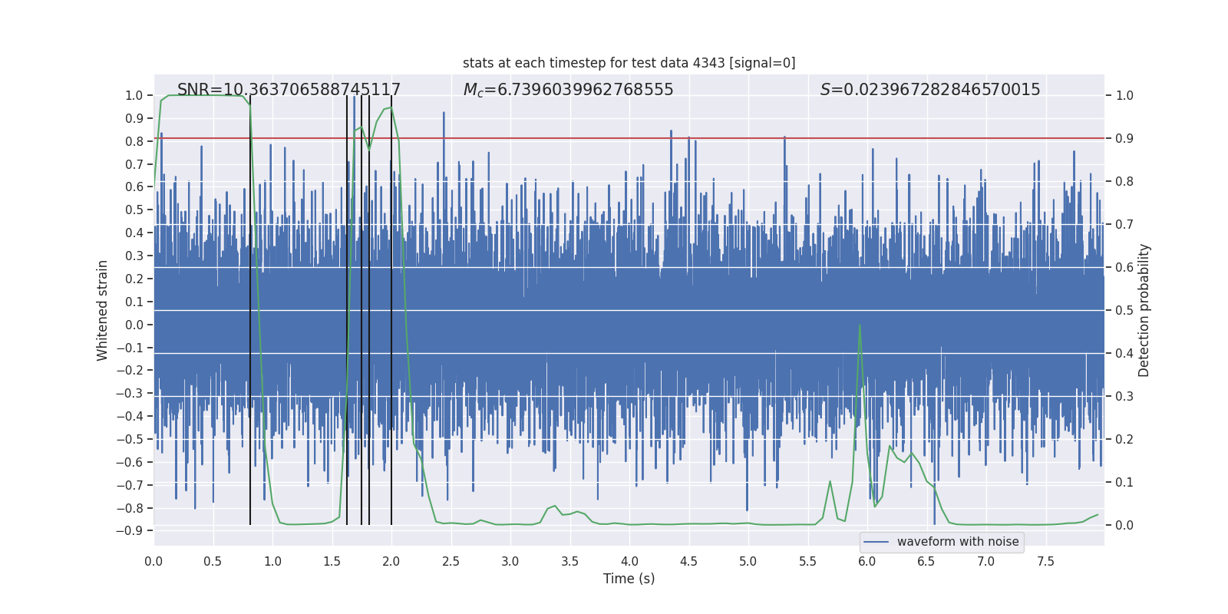Click the Whitened strain axis 1.0 tick label
The image size is (1228, 614).
tap(134, 95)
